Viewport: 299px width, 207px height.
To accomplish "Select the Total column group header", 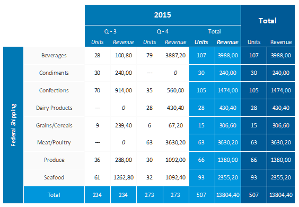I will pyautogui.click(x=268, y=21).
